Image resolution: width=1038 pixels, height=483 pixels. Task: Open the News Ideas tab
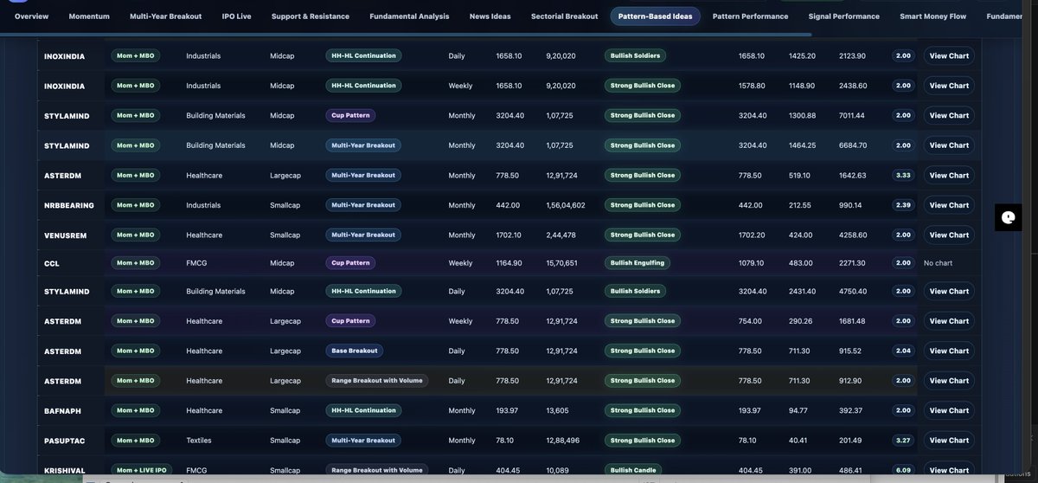(490, 16)
